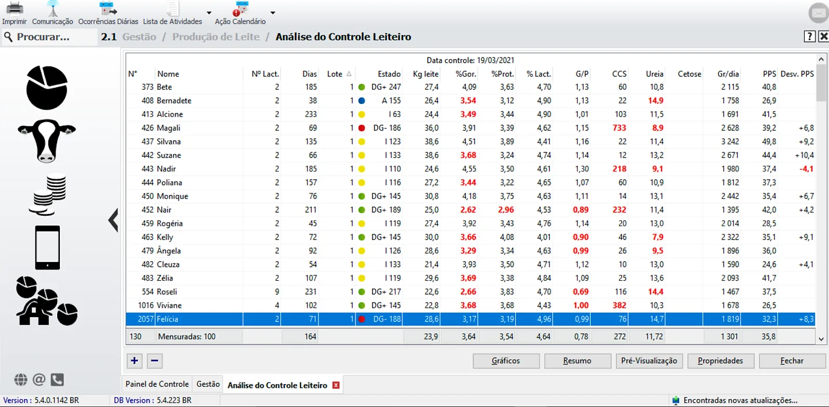
Task: Click the Data controle 19/03/2021 header
Action: [470, 60]
